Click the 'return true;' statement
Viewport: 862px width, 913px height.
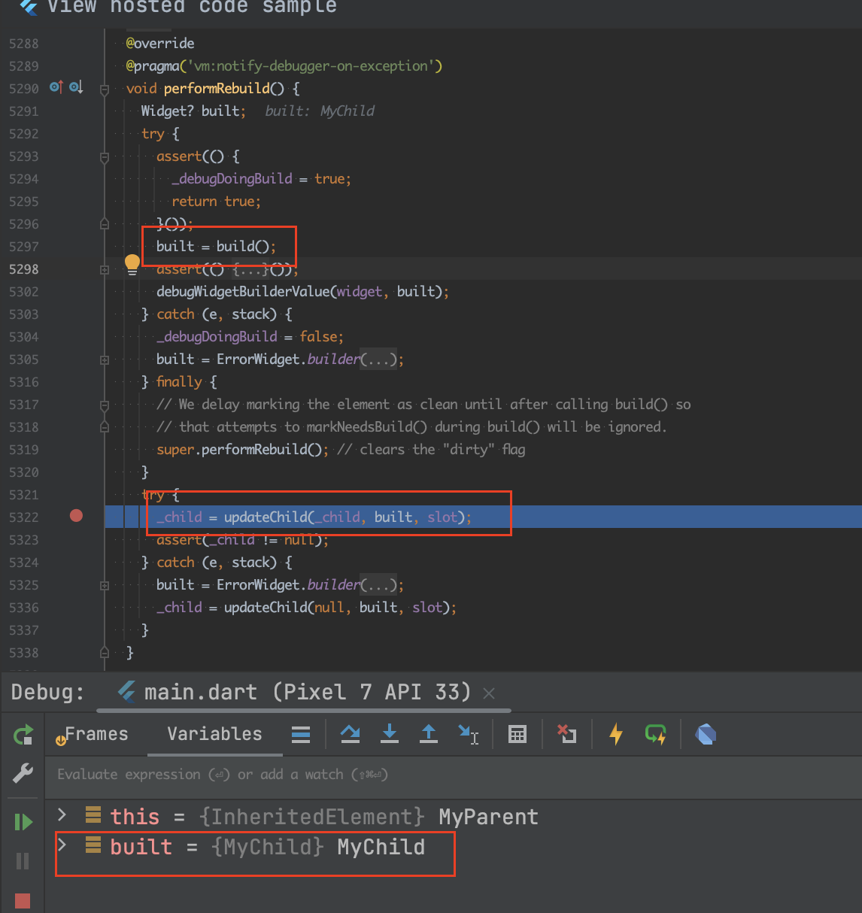216,202
